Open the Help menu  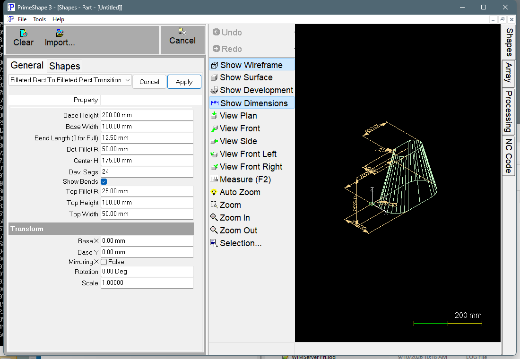(x=58, y=19)
